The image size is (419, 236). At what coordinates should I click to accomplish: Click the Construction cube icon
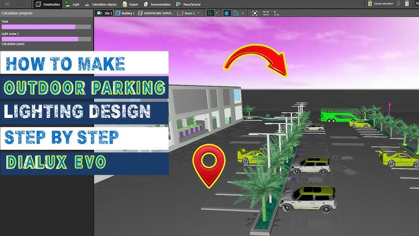(x=38, y=4)
